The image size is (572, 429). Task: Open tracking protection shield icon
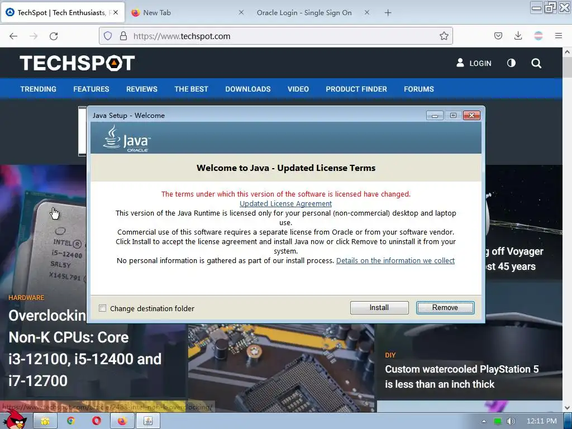108,36
